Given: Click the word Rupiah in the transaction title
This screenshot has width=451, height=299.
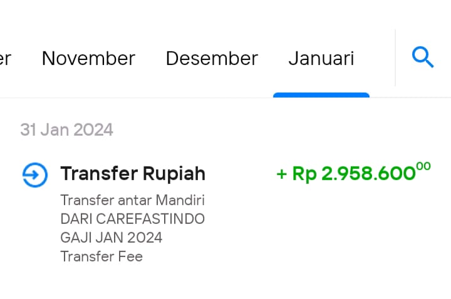Looking at the screenshot, I should click(174, 173).
